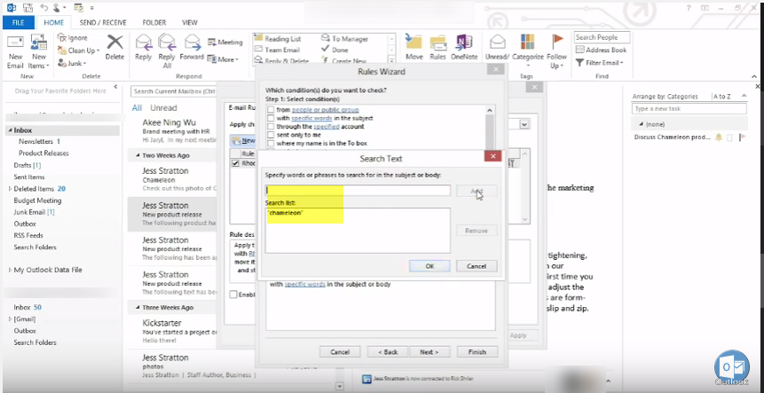Click the Ignore conversation icon

click(x=62, y=37)
